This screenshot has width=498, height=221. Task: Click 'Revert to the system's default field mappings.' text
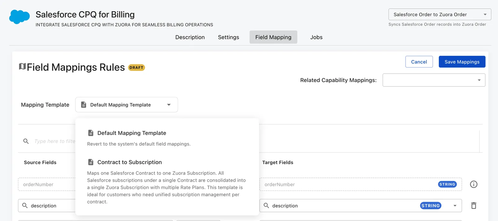pyautogui.click(x=139, y=144)
